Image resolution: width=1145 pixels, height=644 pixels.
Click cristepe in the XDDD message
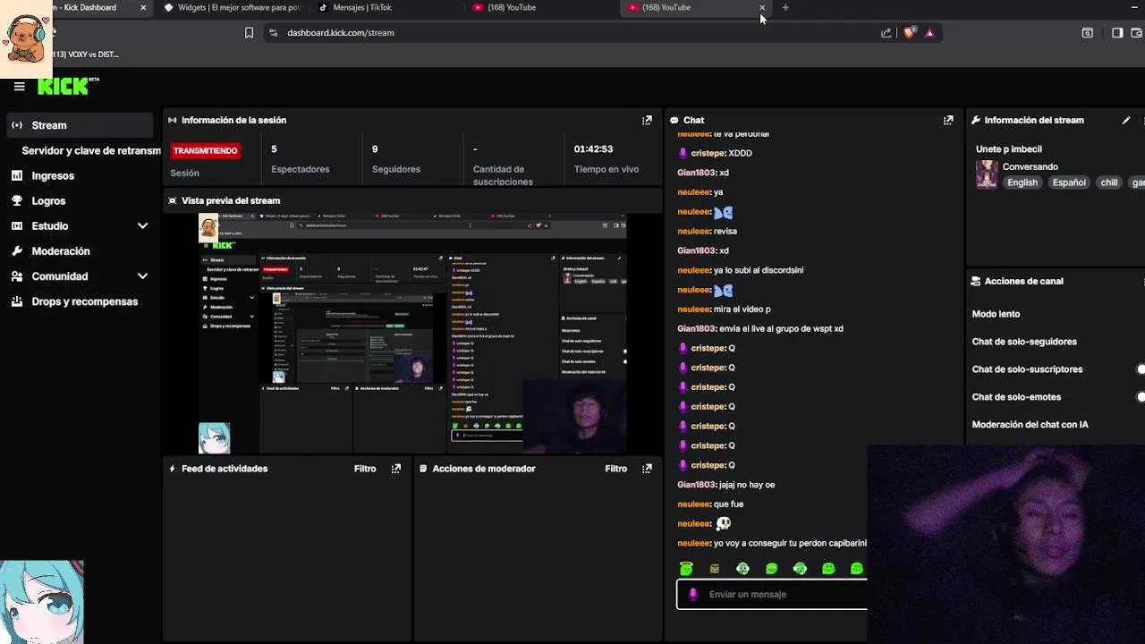(707, 154)
